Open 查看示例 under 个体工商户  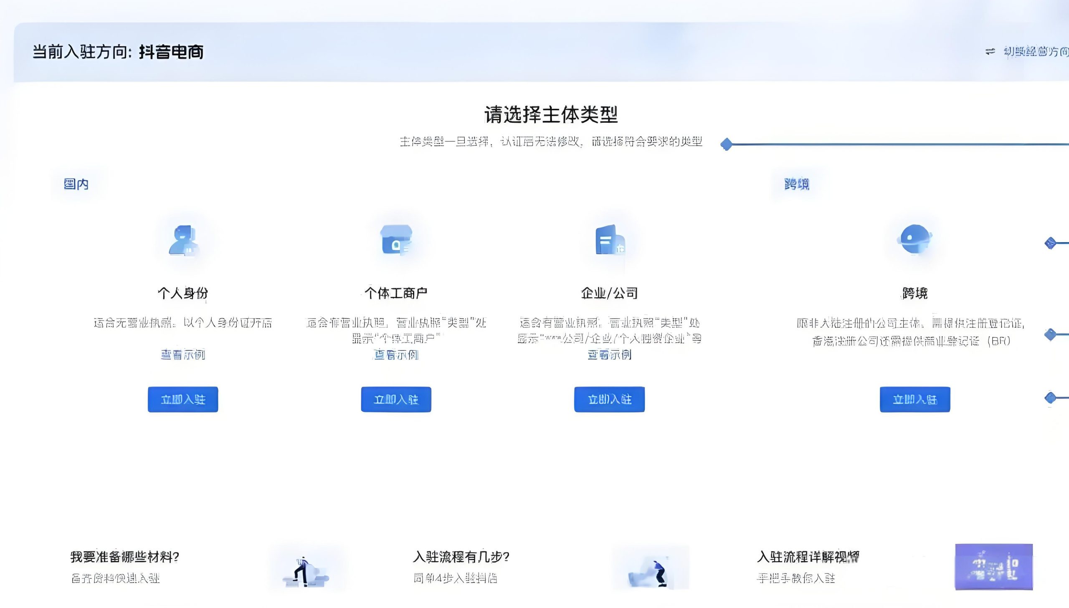click(396, 355)
